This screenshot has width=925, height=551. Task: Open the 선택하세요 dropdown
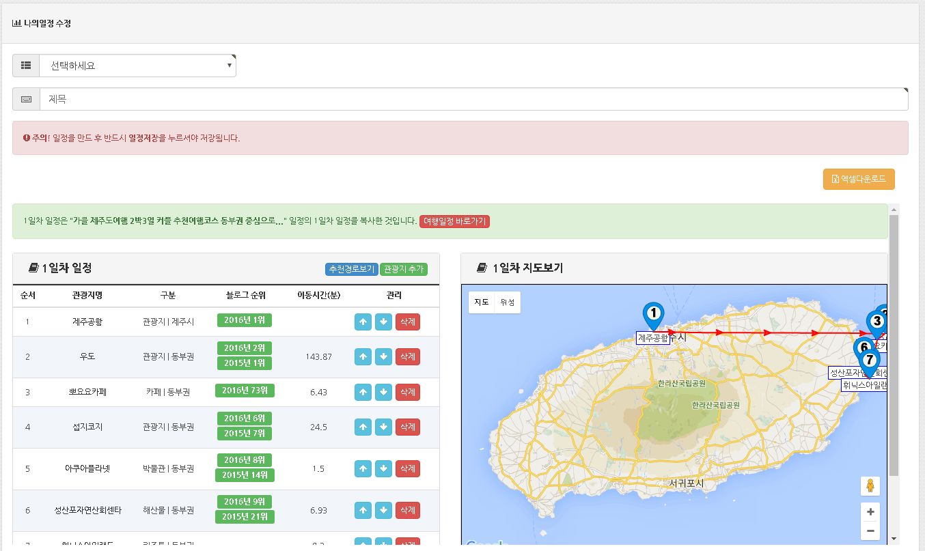137,66
